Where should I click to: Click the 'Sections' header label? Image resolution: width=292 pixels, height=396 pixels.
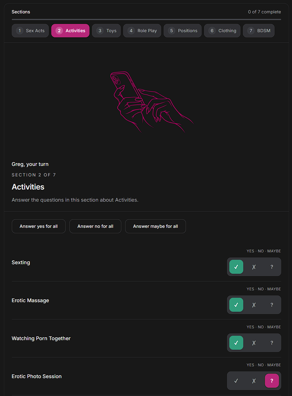(x=21, y=12)
